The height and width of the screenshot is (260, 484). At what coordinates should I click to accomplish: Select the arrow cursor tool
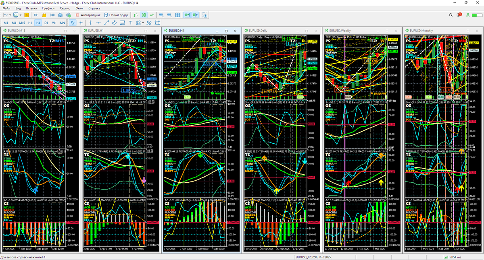click(73, 23)
